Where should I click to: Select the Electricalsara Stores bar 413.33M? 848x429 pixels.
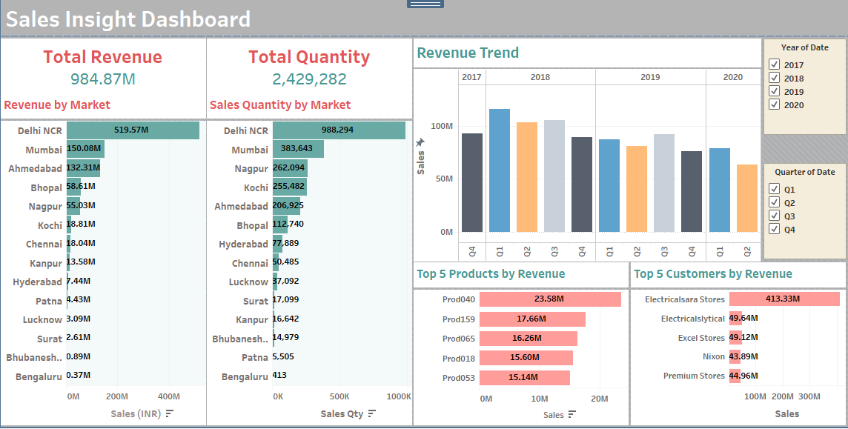(x=785, y=299)
